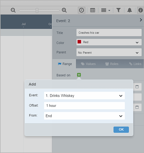Open the Parent dropdown showing No Parent
144x153 pixels.
(109, 52)
